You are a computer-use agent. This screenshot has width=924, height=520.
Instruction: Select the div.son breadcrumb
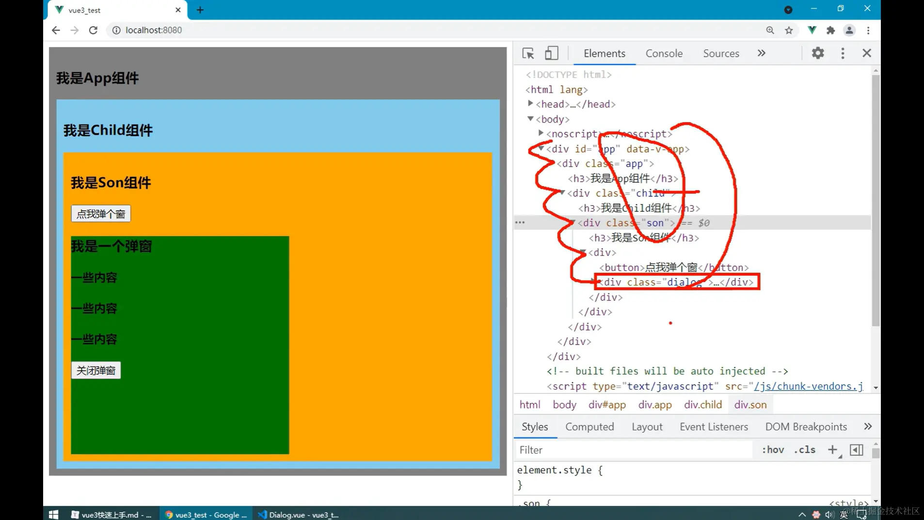(x=750, y=405)
